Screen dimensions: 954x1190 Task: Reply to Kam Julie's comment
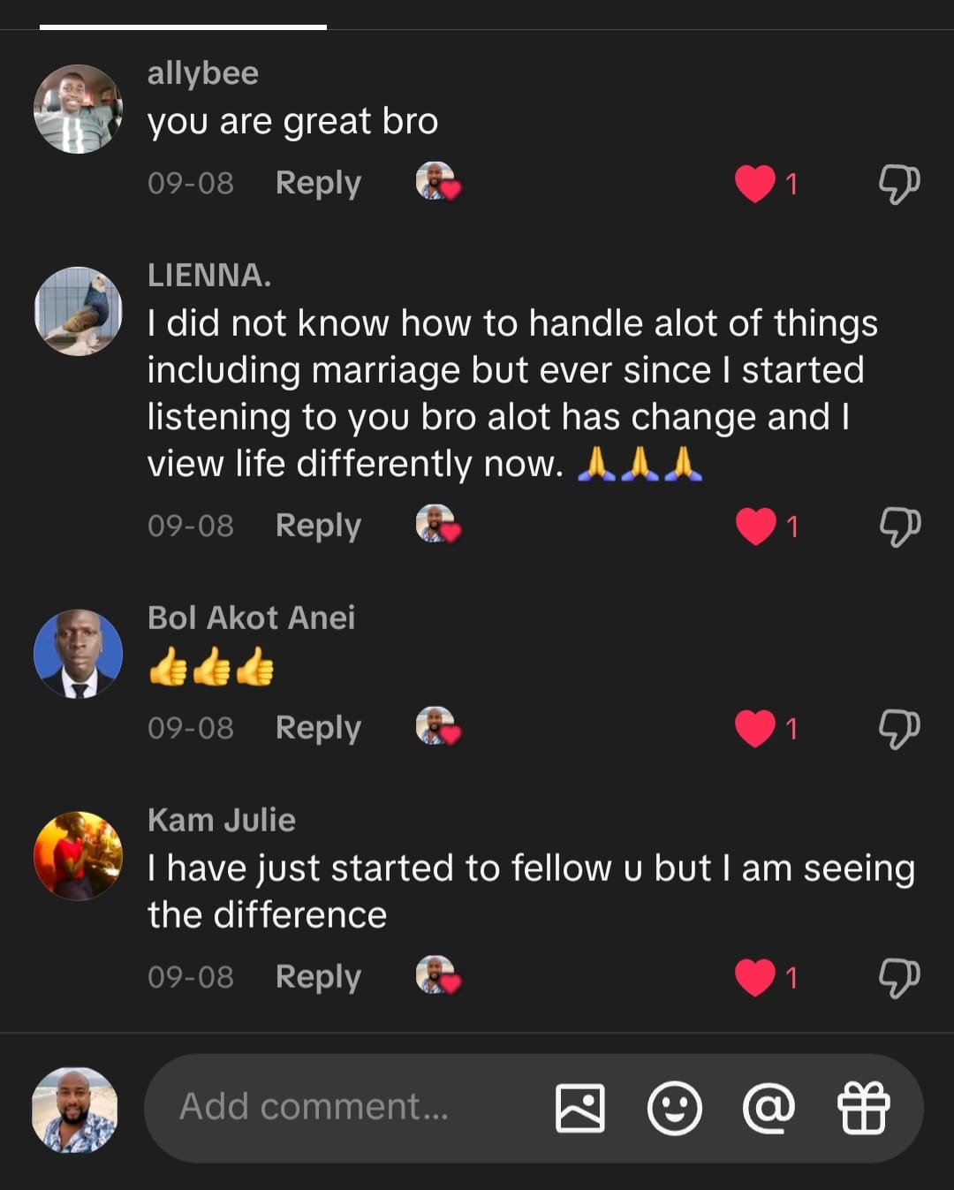click(x=318, y=977)
